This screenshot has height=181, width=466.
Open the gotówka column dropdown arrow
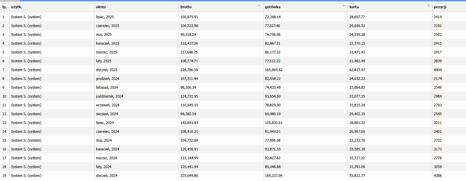[x=344, y=6]
